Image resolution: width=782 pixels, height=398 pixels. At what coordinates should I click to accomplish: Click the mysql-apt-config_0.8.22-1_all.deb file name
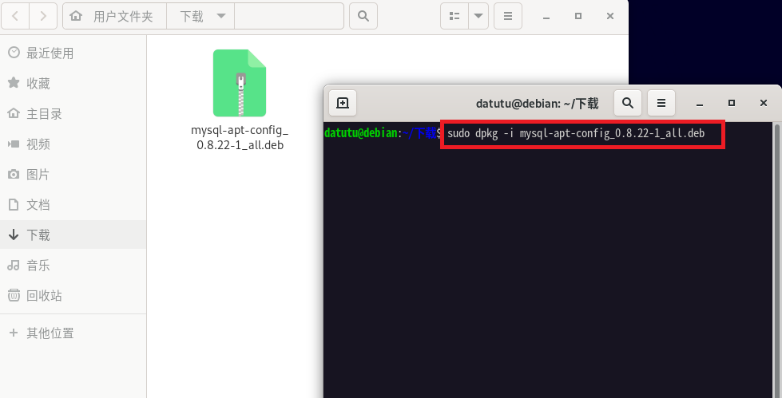pyautogui.click(x=240, y=137)
